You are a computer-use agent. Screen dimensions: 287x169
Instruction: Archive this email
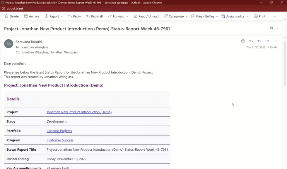[x=31, y=16]
